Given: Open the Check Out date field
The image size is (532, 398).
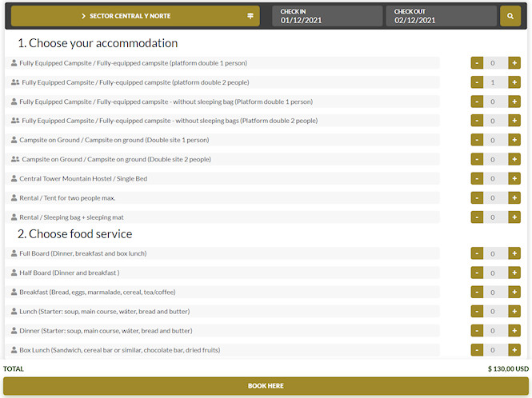Looking at the screenshot, I should [x=440, y=17].
